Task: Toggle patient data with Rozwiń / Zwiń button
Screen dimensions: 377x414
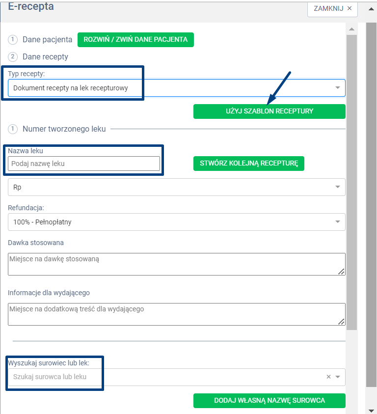Action: click(x=136, y=40)
